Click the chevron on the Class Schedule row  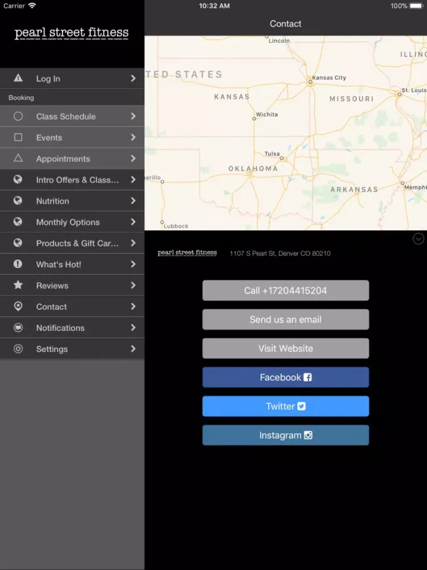(133, 116)
